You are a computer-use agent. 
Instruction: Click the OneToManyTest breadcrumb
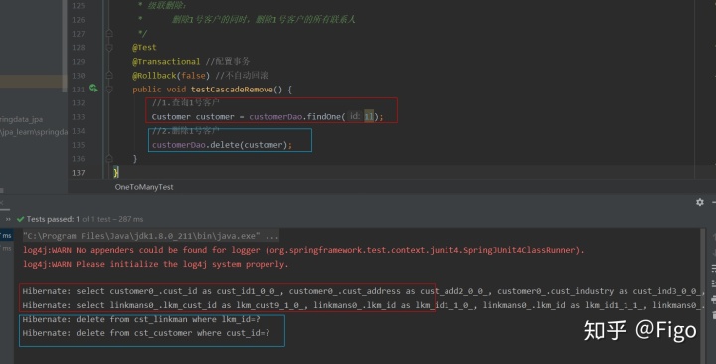(144, 187)
